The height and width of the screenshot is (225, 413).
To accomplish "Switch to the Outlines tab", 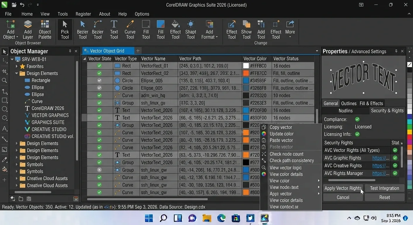I will coord(349,103).
